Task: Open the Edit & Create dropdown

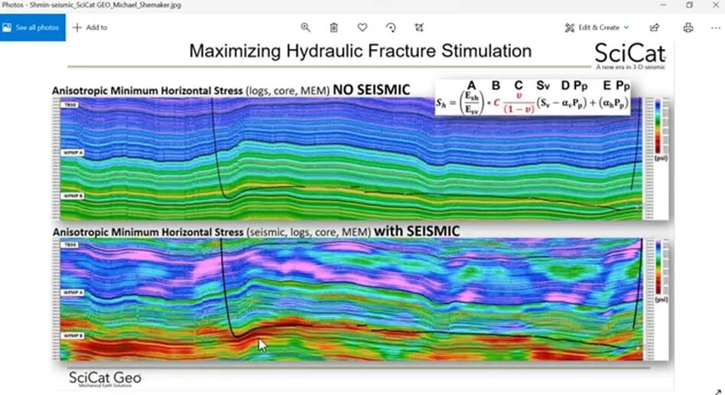Action: pyautogui.click(x=597, y=28)
